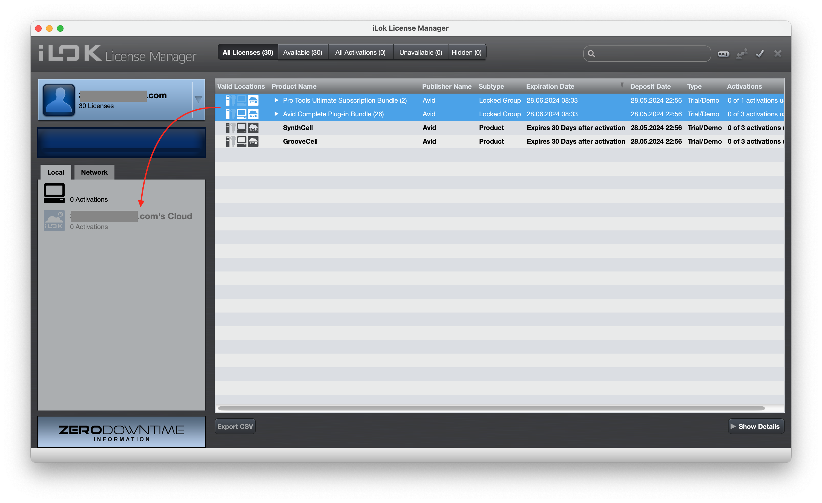
Task: Switch to the Available (30) tab
Action: point(303,52)
